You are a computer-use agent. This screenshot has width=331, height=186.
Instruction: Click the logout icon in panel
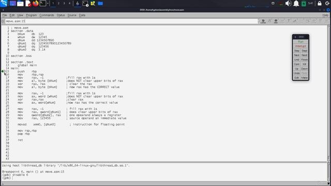(327, 4)
